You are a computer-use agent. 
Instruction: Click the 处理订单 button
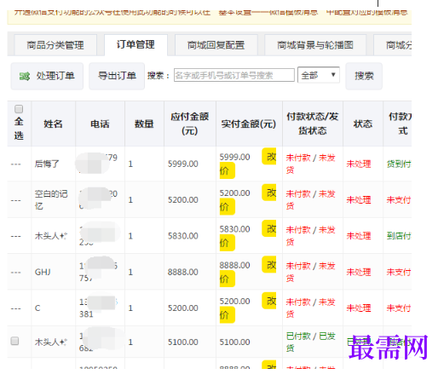[x=47, y=76]
